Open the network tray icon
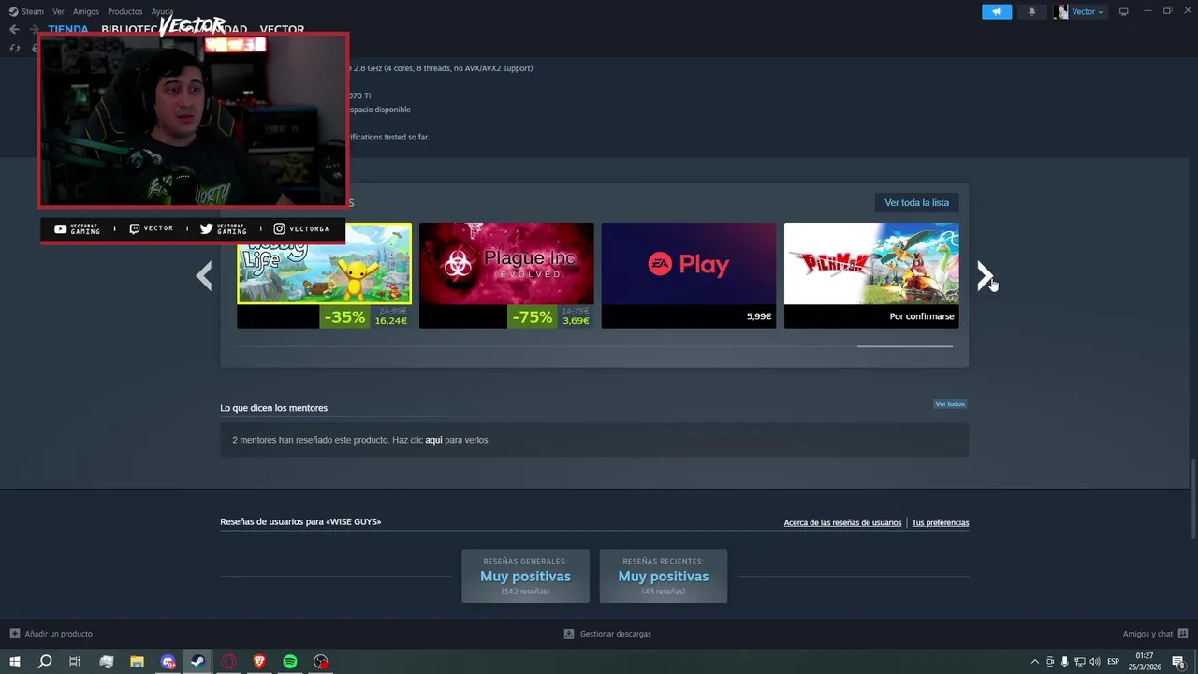1198x674 pixels. tap(1079, 662)
